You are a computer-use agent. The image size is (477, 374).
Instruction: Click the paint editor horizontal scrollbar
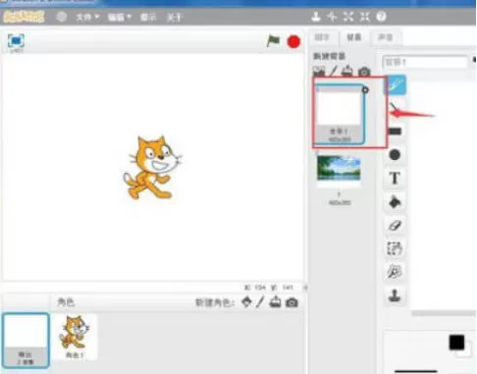[444, 313]
